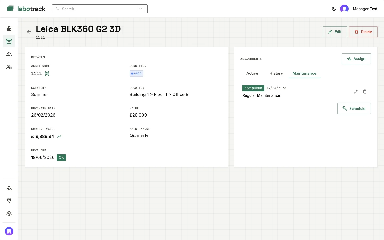
Task: Click the search magnifier icon
Action: (57, 9)
